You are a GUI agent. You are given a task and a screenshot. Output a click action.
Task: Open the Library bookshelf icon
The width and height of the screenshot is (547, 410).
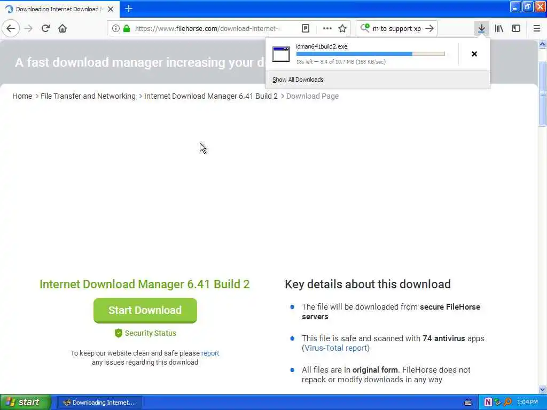click(499, 28)
